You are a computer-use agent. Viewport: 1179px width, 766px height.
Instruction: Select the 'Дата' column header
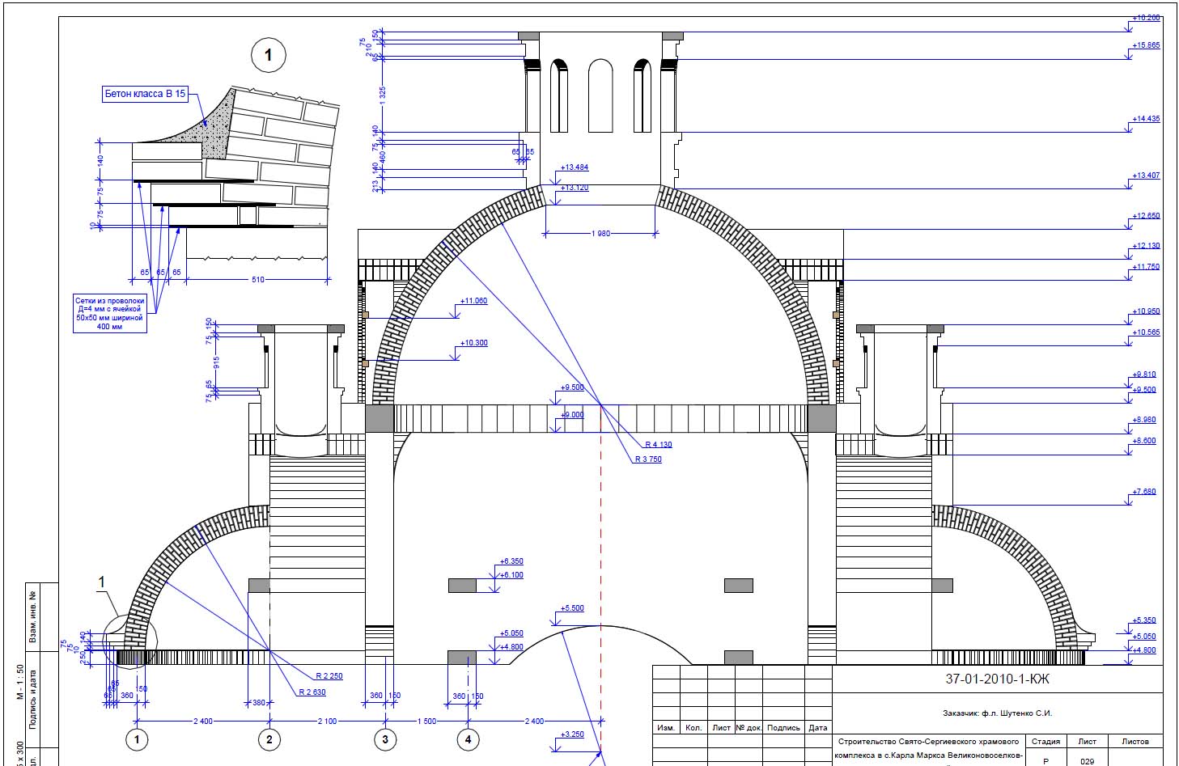[x=818, y=728]
